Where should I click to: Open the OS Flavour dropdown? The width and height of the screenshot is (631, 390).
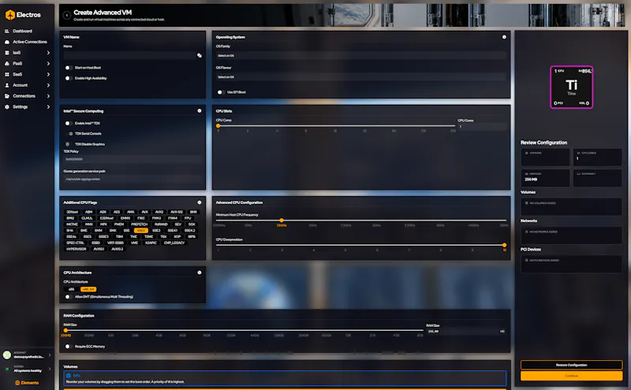361,76
